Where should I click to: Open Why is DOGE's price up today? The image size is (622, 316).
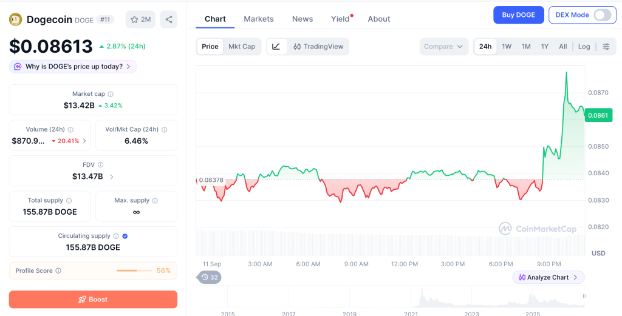coord(73,67)
